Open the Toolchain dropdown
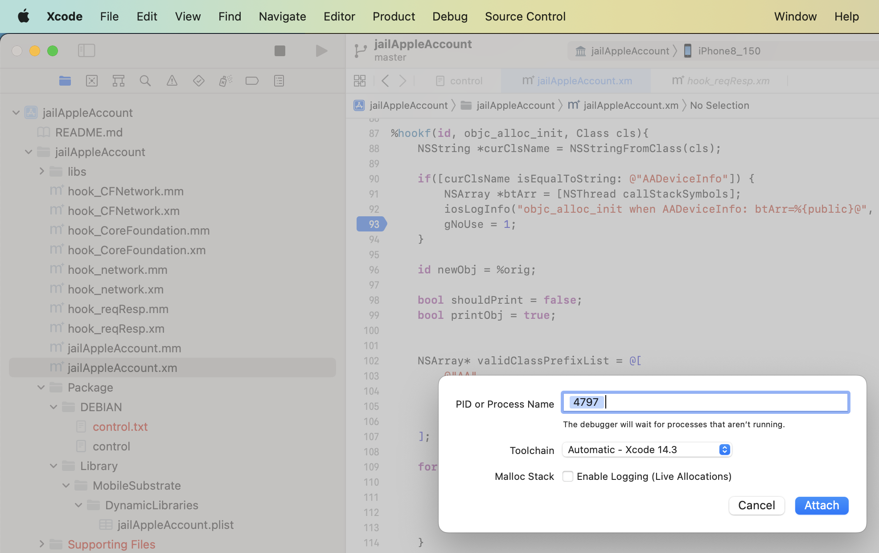The image size is (879, 553). pos(647,450)
